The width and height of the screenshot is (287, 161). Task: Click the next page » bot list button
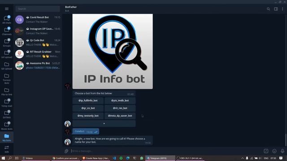click(x=104, y=123)
